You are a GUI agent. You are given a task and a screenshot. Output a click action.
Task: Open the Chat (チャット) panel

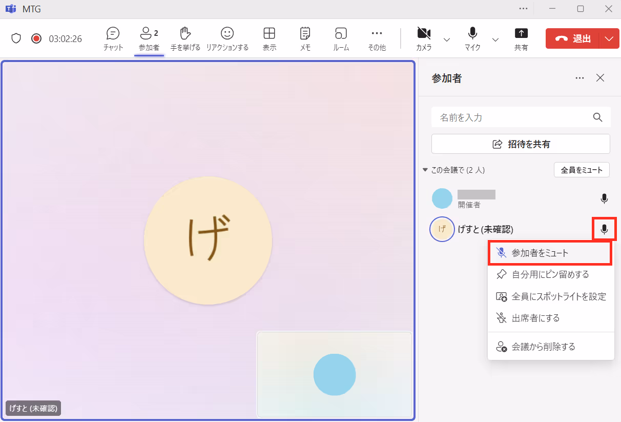tap(113, 39)
